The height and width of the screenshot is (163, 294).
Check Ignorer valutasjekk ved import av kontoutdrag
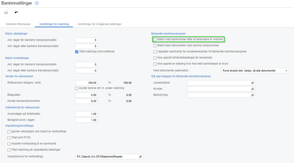click(9, 132)
